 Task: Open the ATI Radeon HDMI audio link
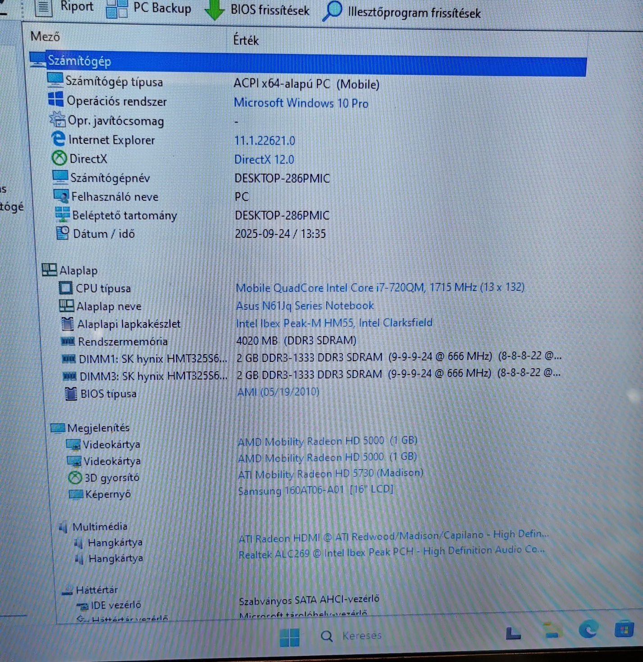pyautogui.click(x=393, y=536)
